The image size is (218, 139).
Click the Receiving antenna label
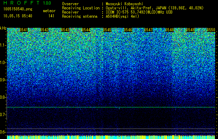point(80,16)
